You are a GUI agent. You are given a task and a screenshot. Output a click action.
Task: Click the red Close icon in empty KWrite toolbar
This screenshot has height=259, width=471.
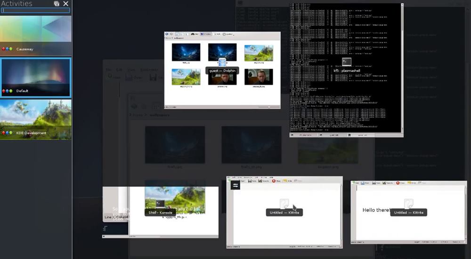point(274,181)
